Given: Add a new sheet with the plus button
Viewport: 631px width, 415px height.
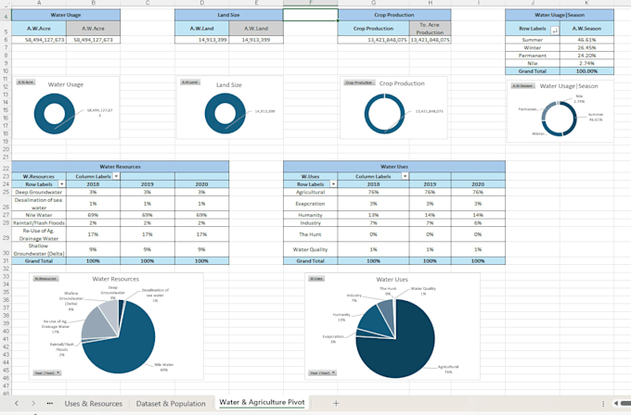Looking at the screenshot, I should (x=336, y=403).
